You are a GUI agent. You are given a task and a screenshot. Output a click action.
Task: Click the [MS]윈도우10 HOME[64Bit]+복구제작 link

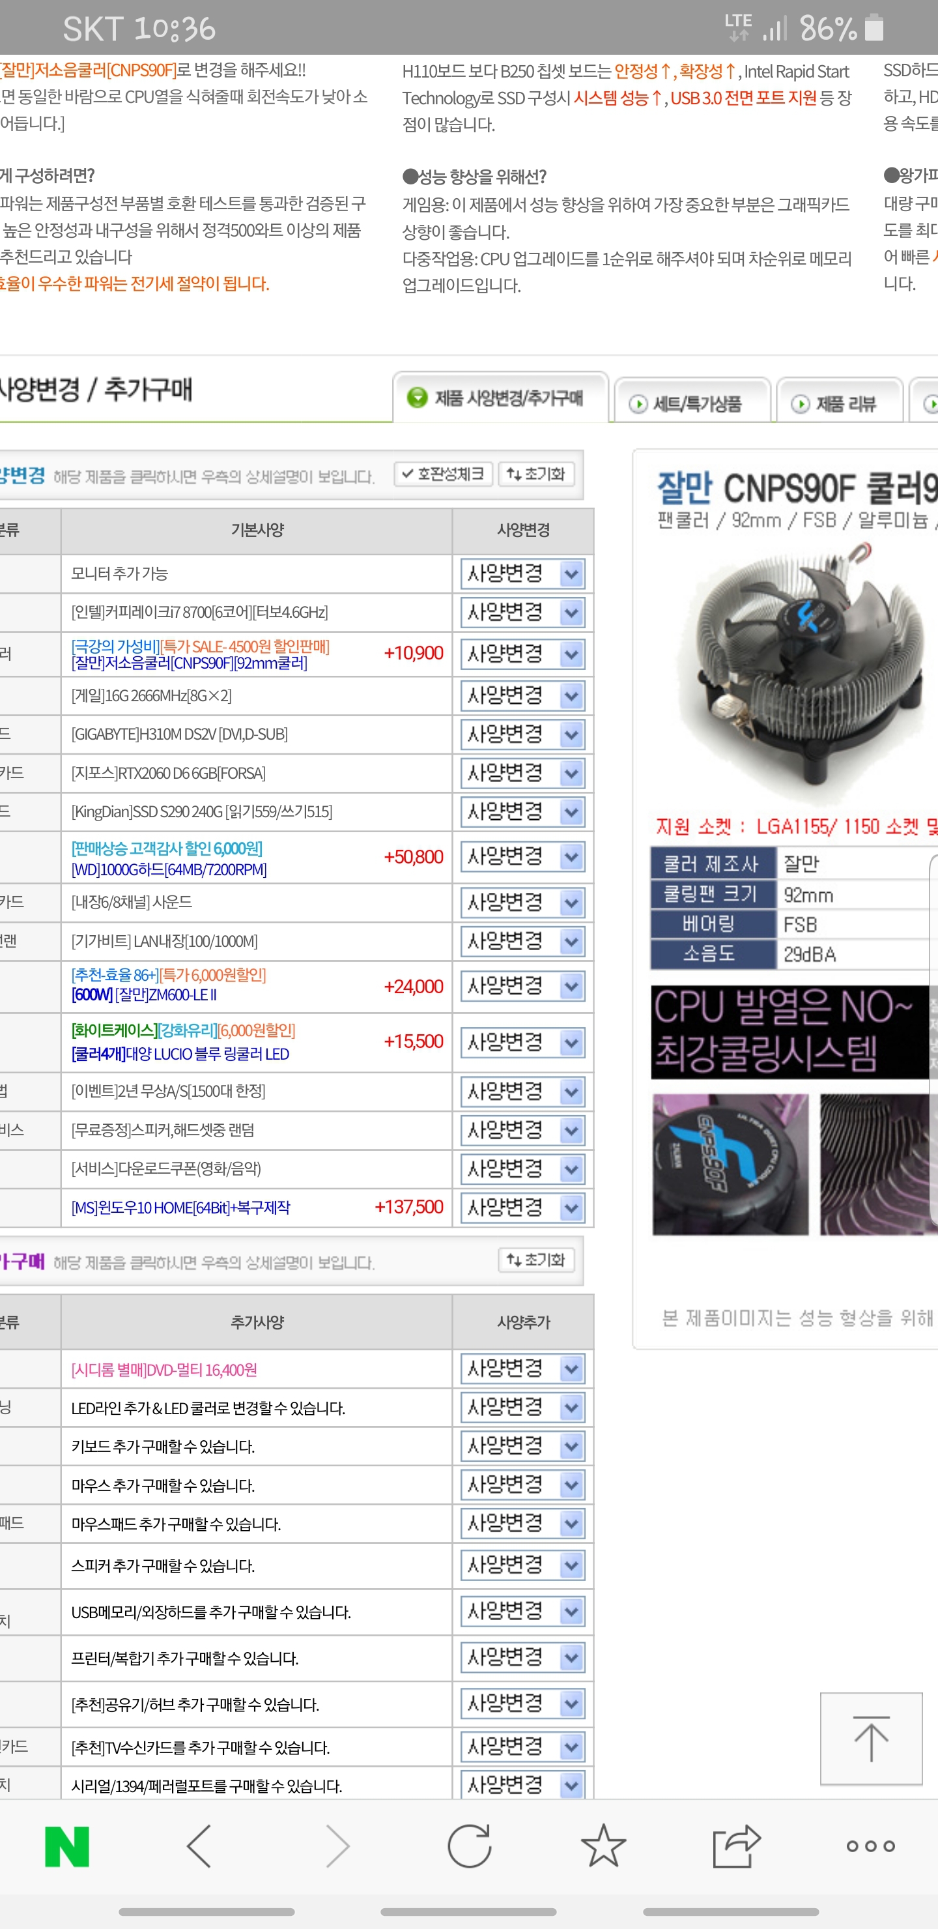[180, 1208]
